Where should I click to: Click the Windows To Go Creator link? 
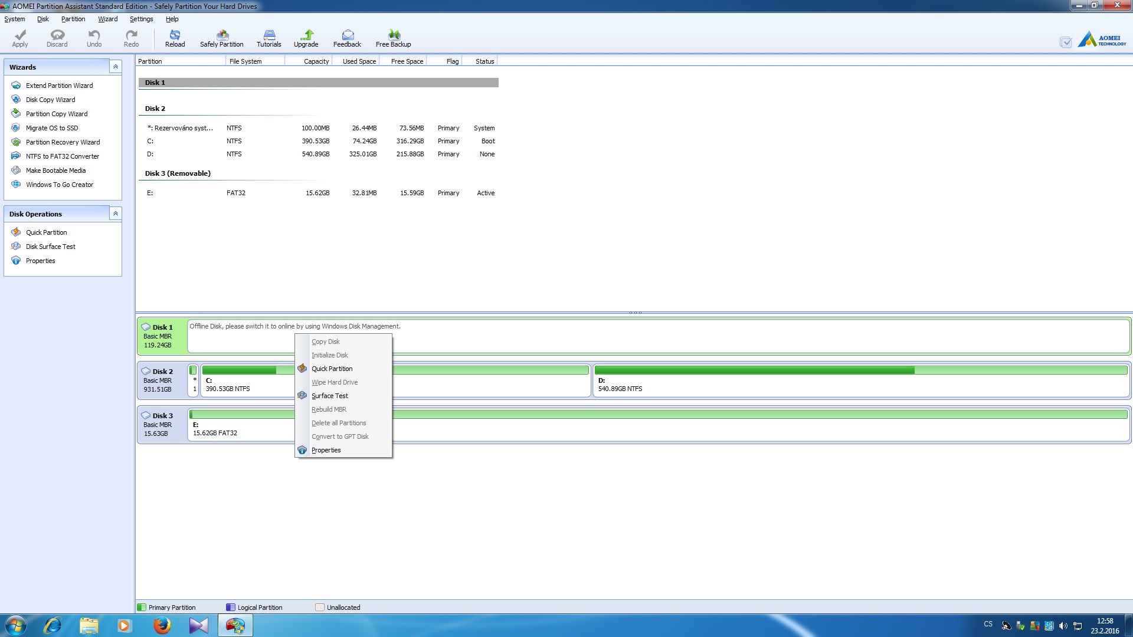(60, 185)
